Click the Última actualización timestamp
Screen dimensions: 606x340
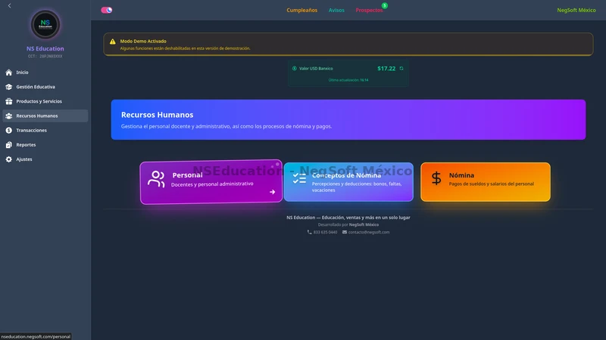click(348, 80)
